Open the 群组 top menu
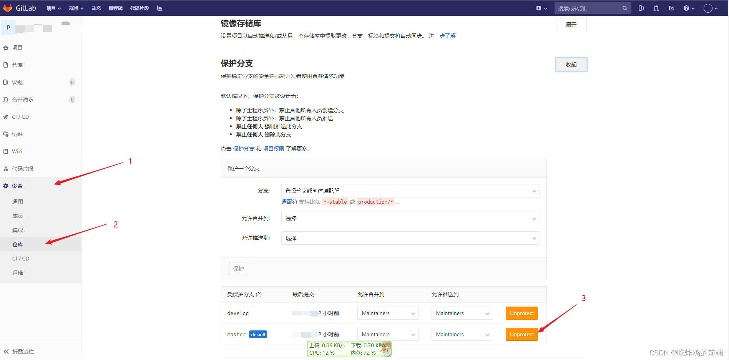The height and width of the screenshot is (360, 729). (76, 8)
